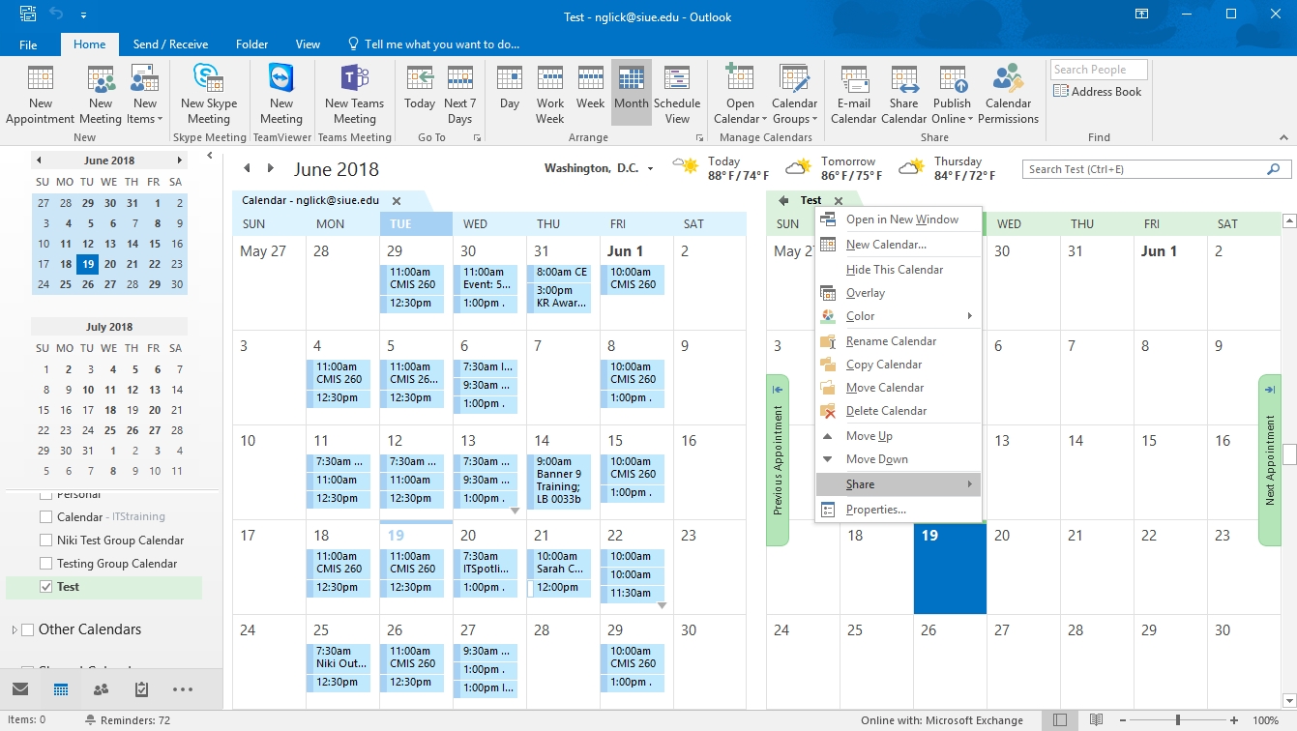
Task: Check the Testing Group Calendar box
Action: point(46,564)
